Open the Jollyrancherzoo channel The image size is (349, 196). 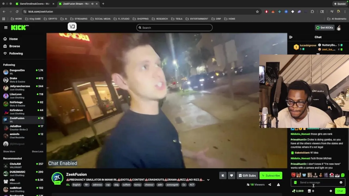[23, 88]
